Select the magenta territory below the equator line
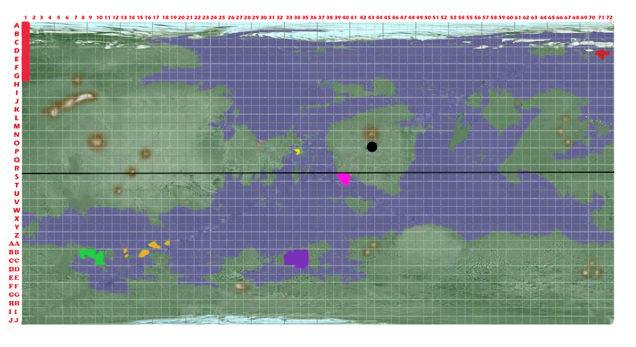The image size is (636, 347). coord(343,179)
